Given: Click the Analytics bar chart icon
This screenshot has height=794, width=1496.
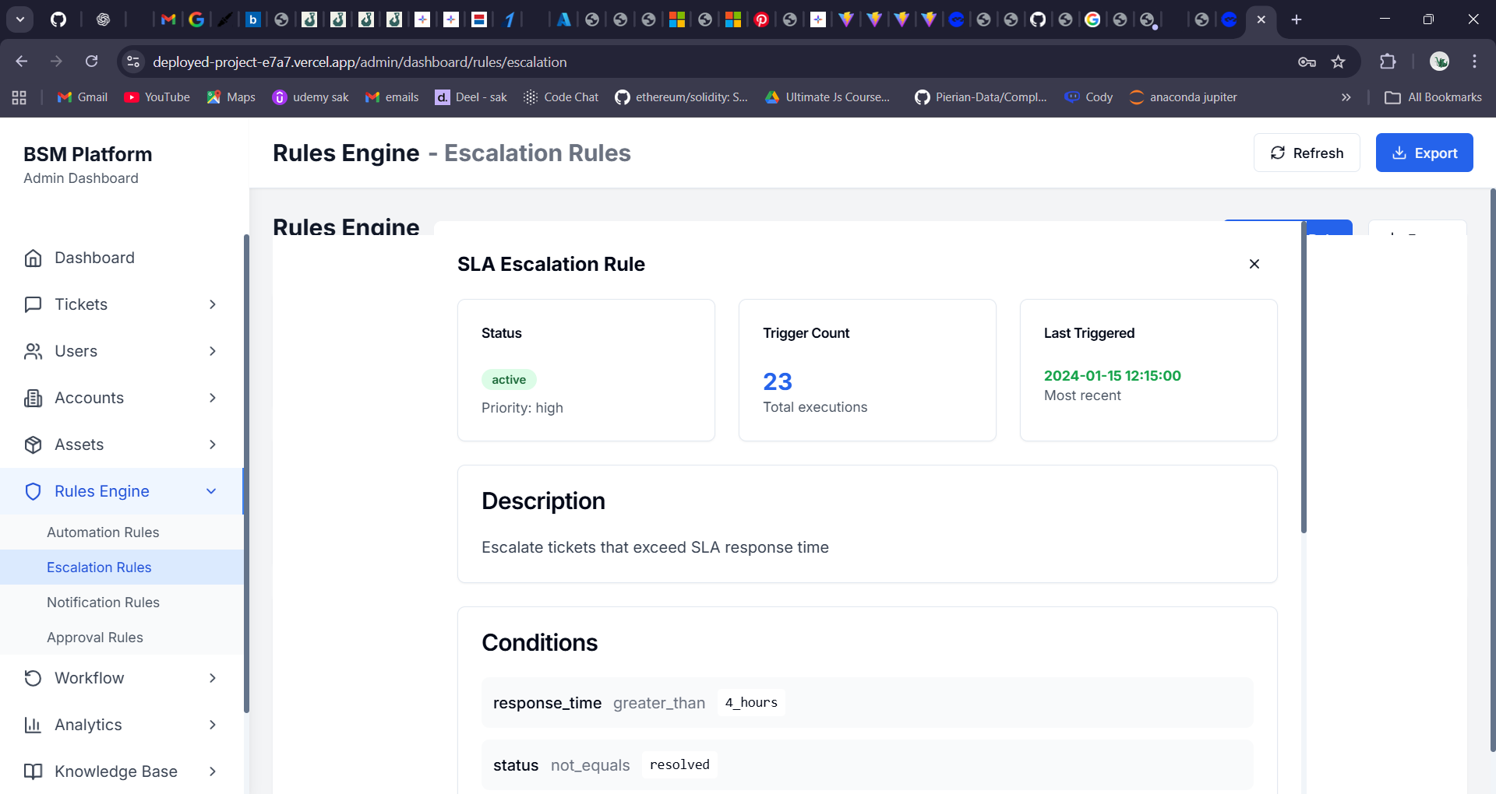Looking at the screenshot, I should coord(33,725).
